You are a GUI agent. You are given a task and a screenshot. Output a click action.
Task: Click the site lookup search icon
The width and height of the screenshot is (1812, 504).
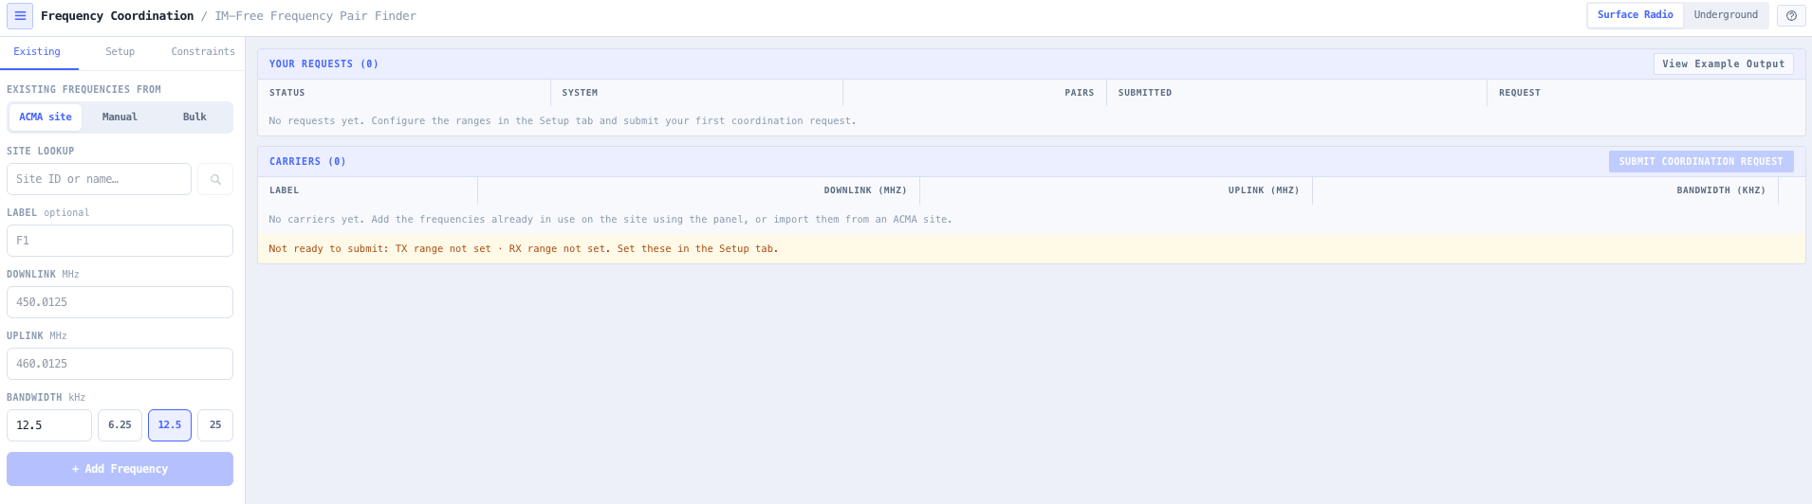(215, 179)
